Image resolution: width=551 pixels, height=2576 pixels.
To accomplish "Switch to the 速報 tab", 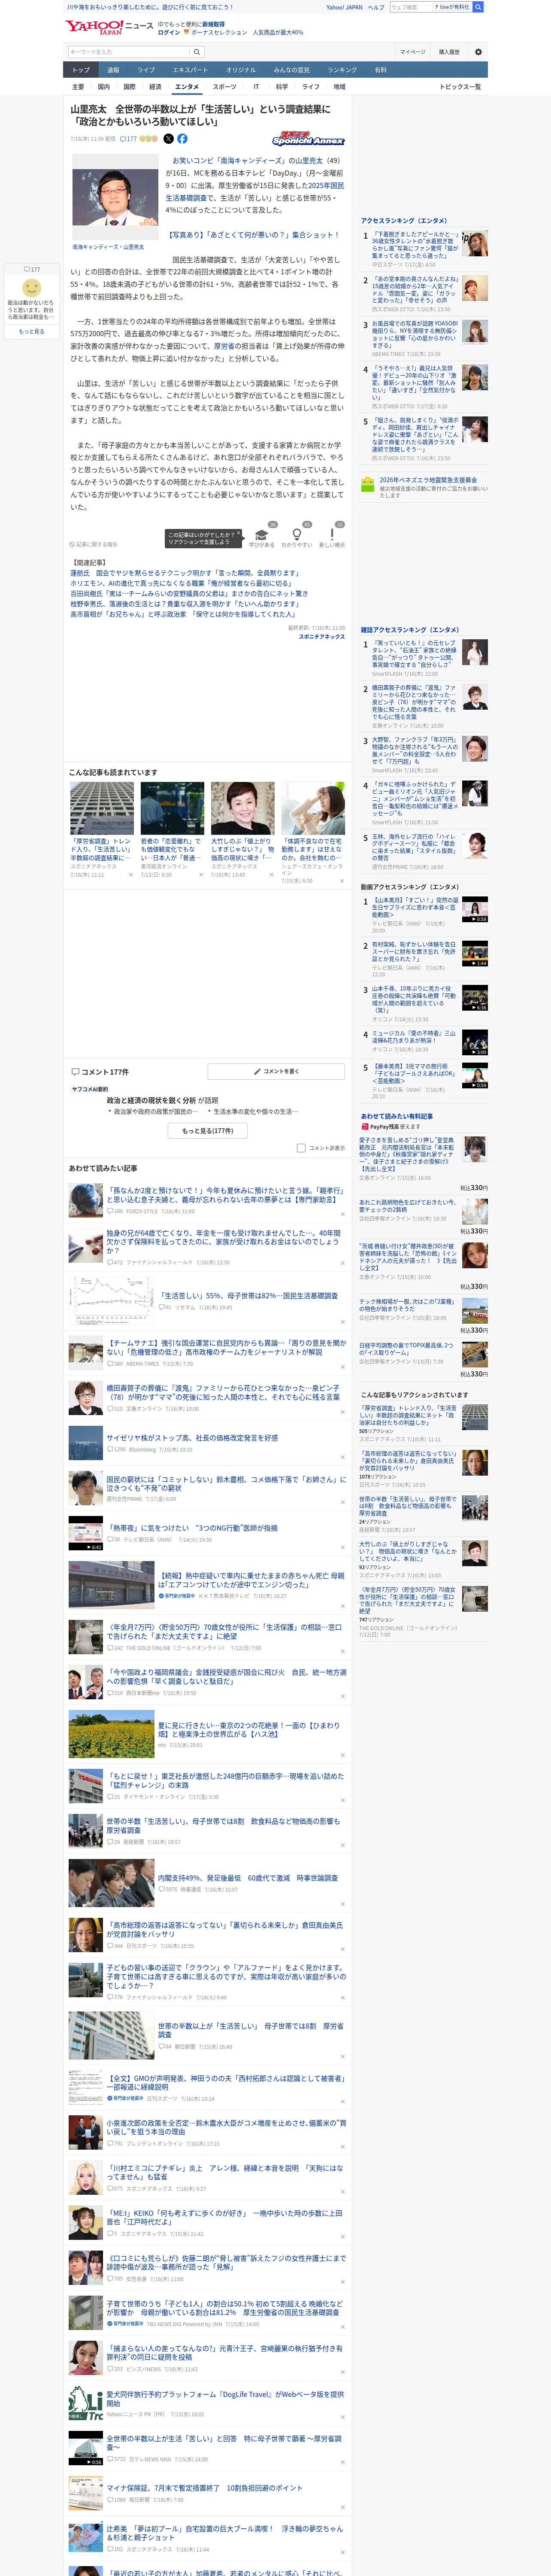I will (113, 70).
